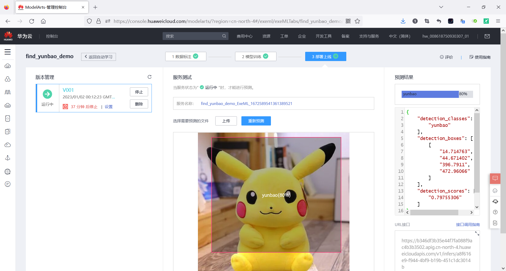
Task: Open the 接口调用指南 link
Action: tap(468, 224)
